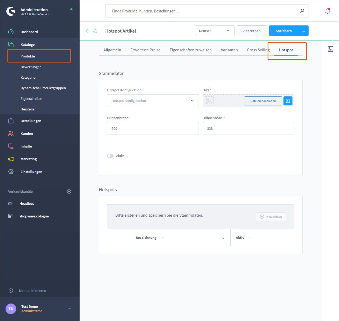Select the Hotspot tab

pyautogui.click(x=286, y=50)
